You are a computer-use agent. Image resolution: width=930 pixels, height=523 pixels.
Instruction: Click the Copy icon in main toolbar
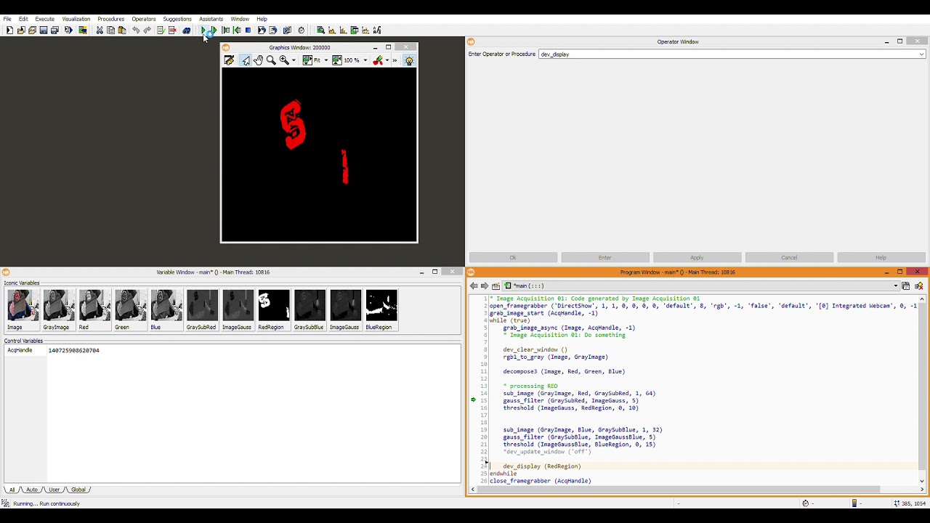[110, 30]
